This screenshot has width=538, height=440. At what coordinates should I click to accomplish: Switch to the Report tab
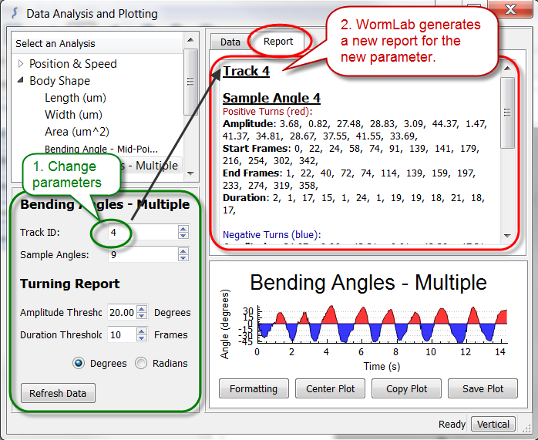point(278,41)
